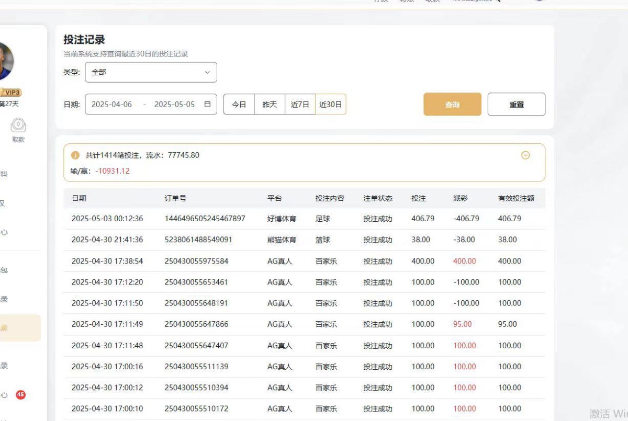
Task: Click the red payout value 400.00
Action: point(464,260)
